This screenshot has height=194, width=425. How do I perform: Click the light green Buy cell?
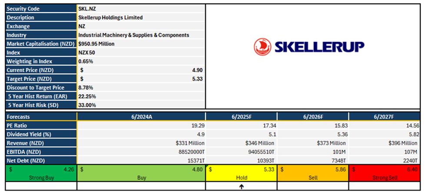[x=141, y=173]
